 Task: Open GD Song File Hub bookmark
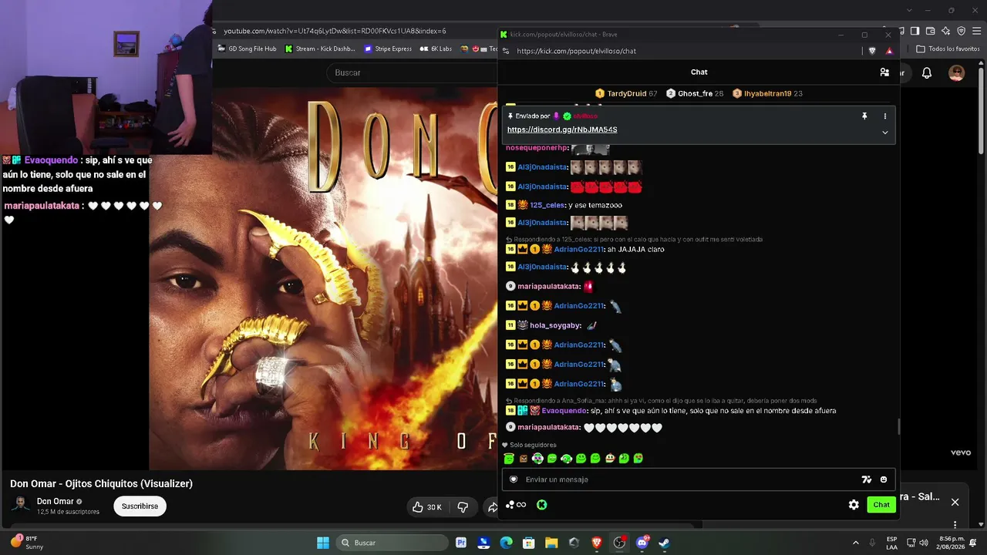tap(247, 49)
